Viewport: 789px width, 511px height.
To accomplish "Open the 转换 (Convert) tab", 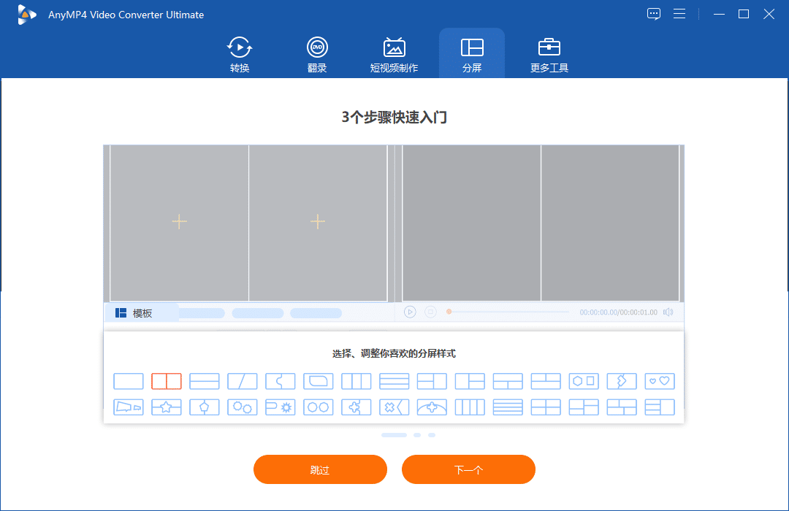I will pos(240,55).
